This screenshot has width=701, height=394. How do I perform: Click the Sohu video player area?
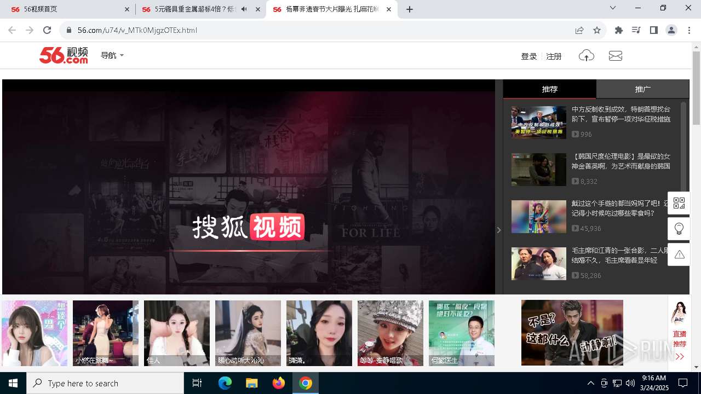249,187
